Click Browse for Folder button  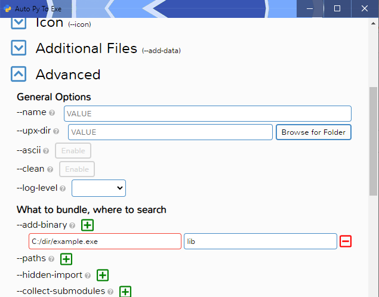point(313,132)
